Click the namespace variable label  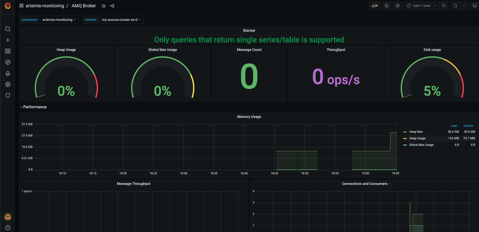(x=29, y=20)
